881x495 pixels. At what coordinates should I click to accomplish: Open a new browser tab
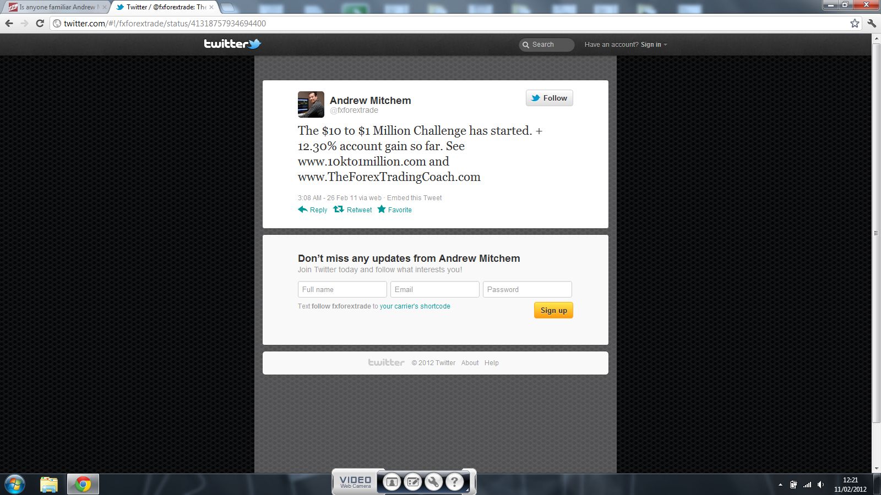227,7
